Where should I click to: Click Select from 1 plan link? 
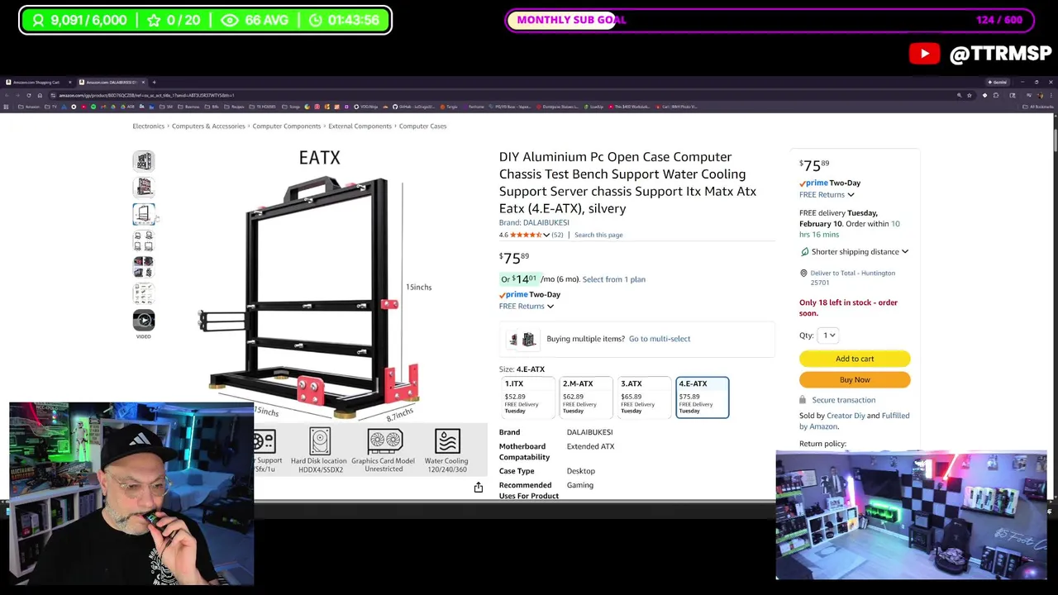(x=614, y=279)
